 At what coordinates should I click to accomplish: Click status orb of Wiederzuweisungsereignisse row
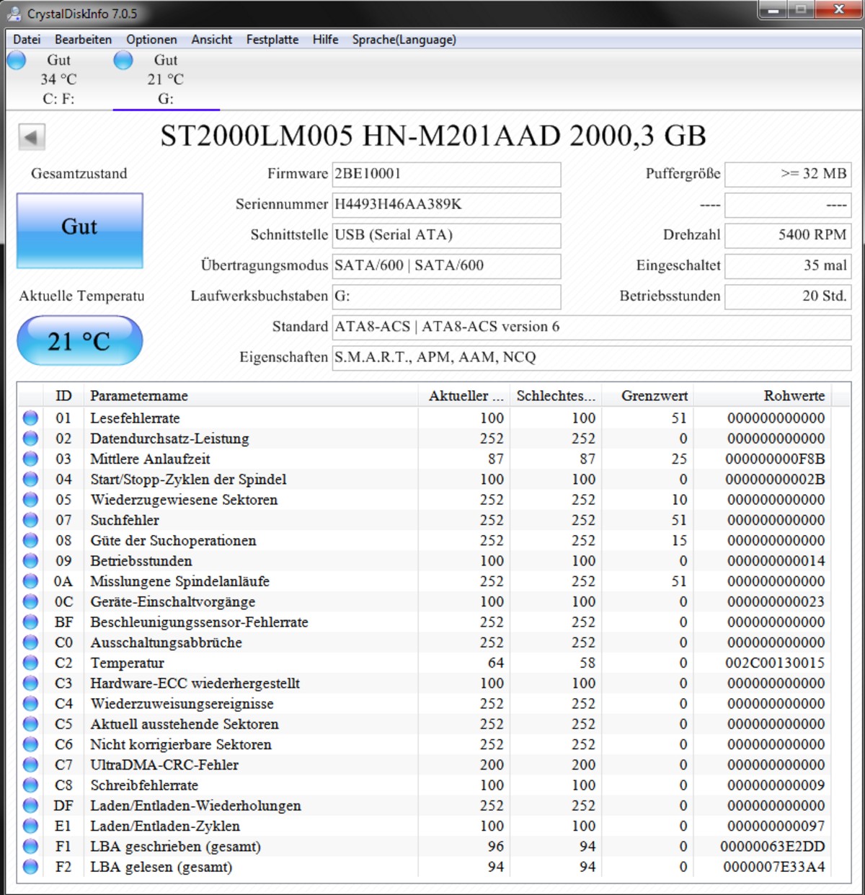pyautogui.click(x=30, y=703)
